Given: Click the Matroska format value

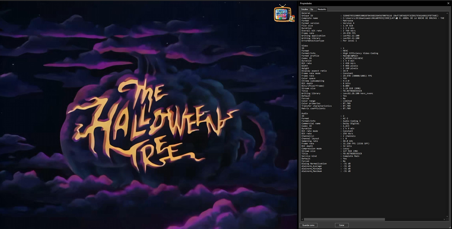Looking at the screenshot, I should point(348,20).
